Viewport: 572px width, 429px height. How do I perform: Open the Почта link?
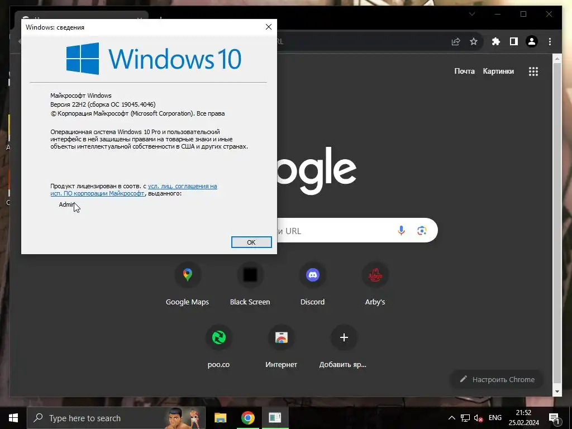pos(464,71)
